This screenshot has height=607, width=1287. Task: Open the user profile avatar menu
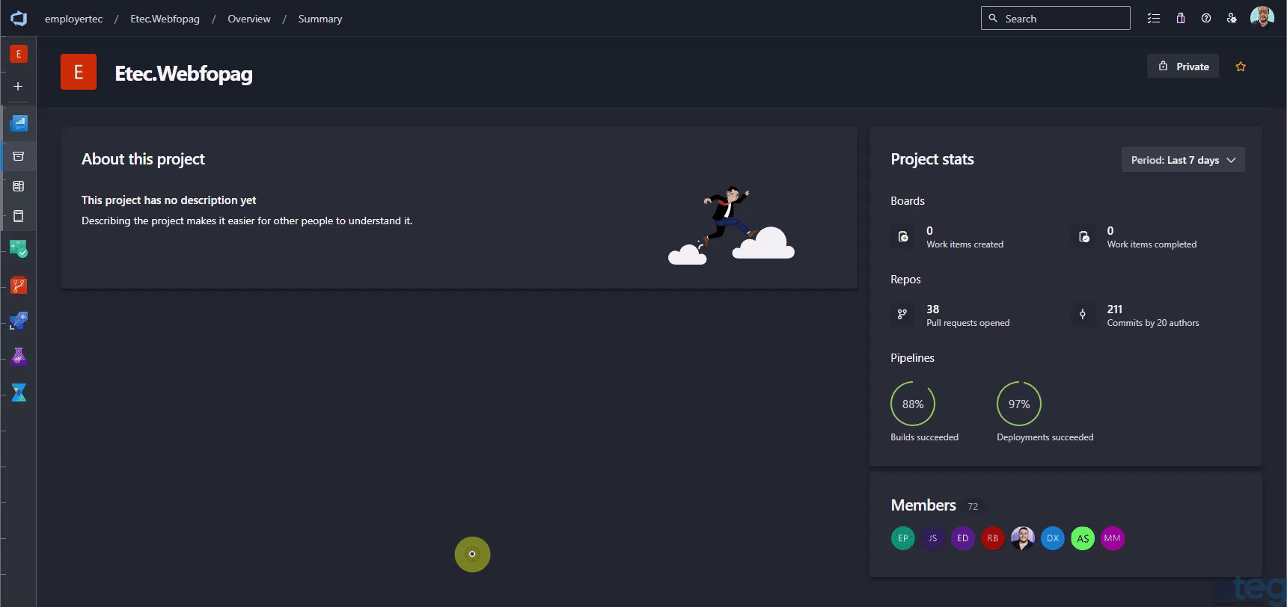[1262, 18]
